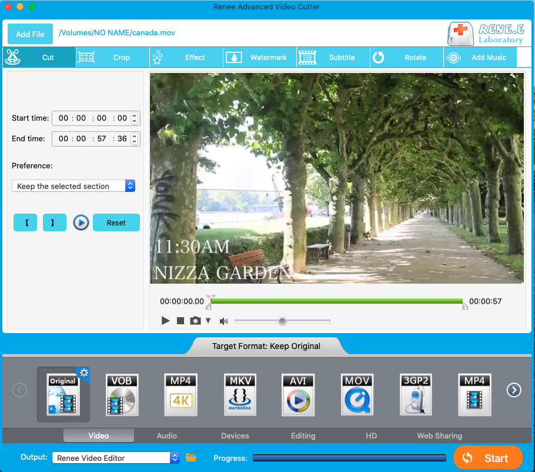The height and width of the screenshot is (472, 535).
Task: Select the VOB format icon
Action: [x=122, y=394]
